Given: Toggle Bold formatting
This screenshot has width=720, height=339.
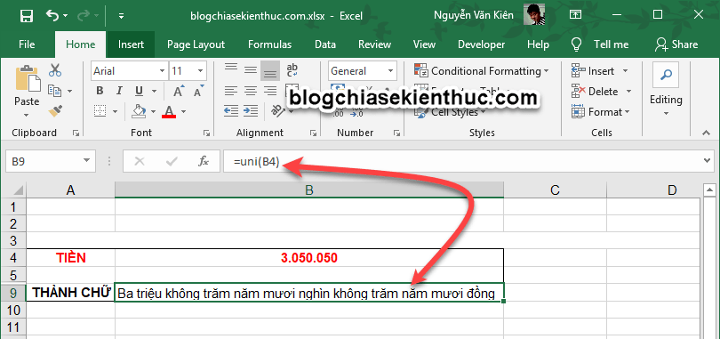Looking at the screenshot, I should click(100, 91).
